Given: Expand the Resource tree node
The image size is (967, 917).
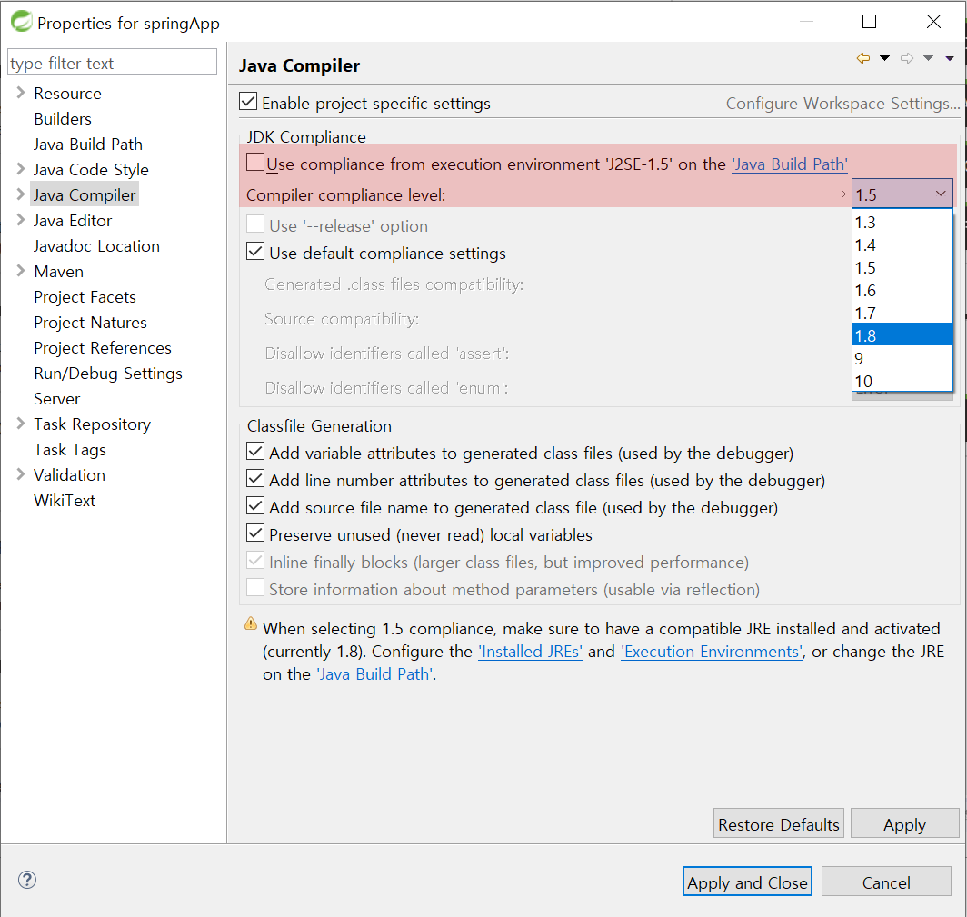Looking at the screenshot, I should pyautogui.click(x=20, y=93).
